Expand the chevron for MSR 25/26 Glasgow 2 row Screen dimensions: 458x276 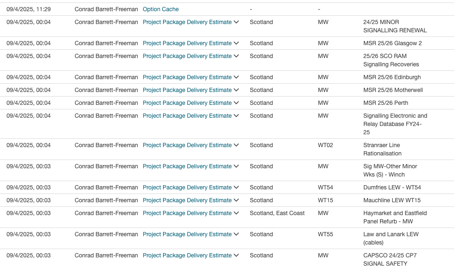(x=236, y=43)
